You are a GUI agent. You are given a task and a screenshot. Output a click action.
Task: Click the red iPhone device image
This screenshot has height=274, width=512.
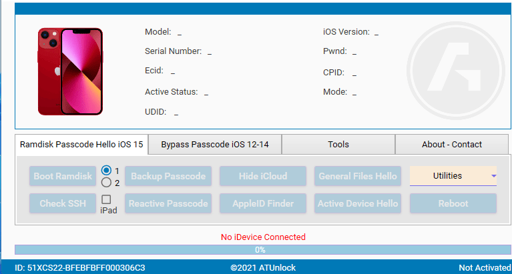[70, 71]
